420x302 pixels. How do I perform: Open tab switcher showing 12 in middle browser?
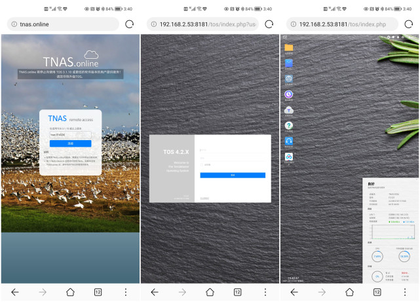coord(237,292)
